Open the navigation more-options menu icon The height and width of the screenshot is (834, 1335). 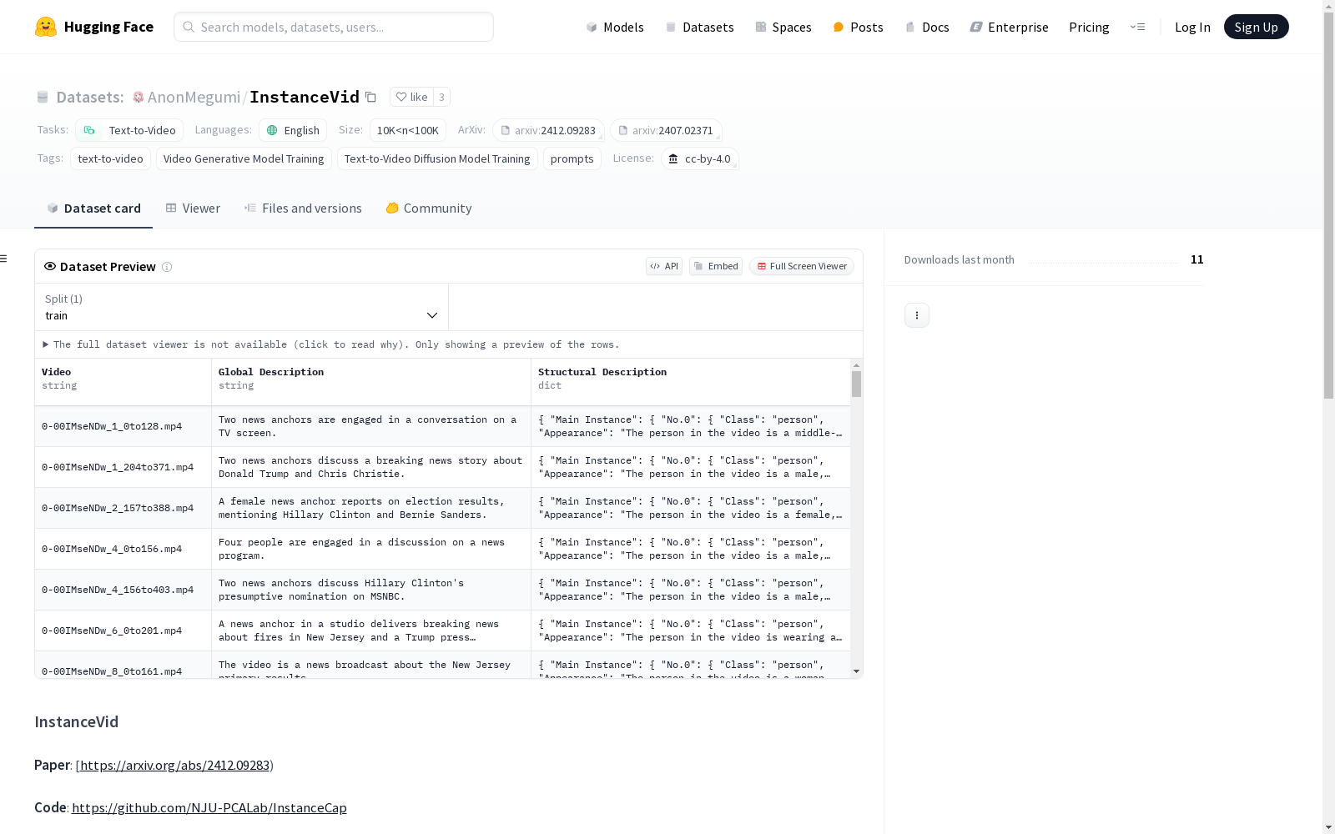(1137, 27)
